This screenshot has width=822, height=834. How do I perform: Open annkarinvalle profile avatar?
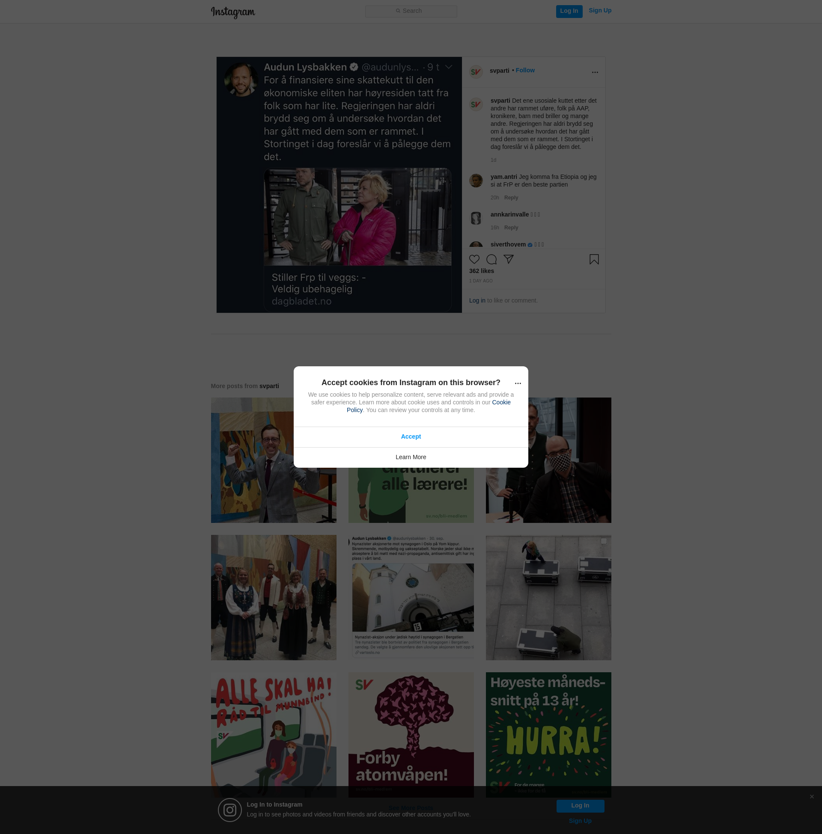476,218
